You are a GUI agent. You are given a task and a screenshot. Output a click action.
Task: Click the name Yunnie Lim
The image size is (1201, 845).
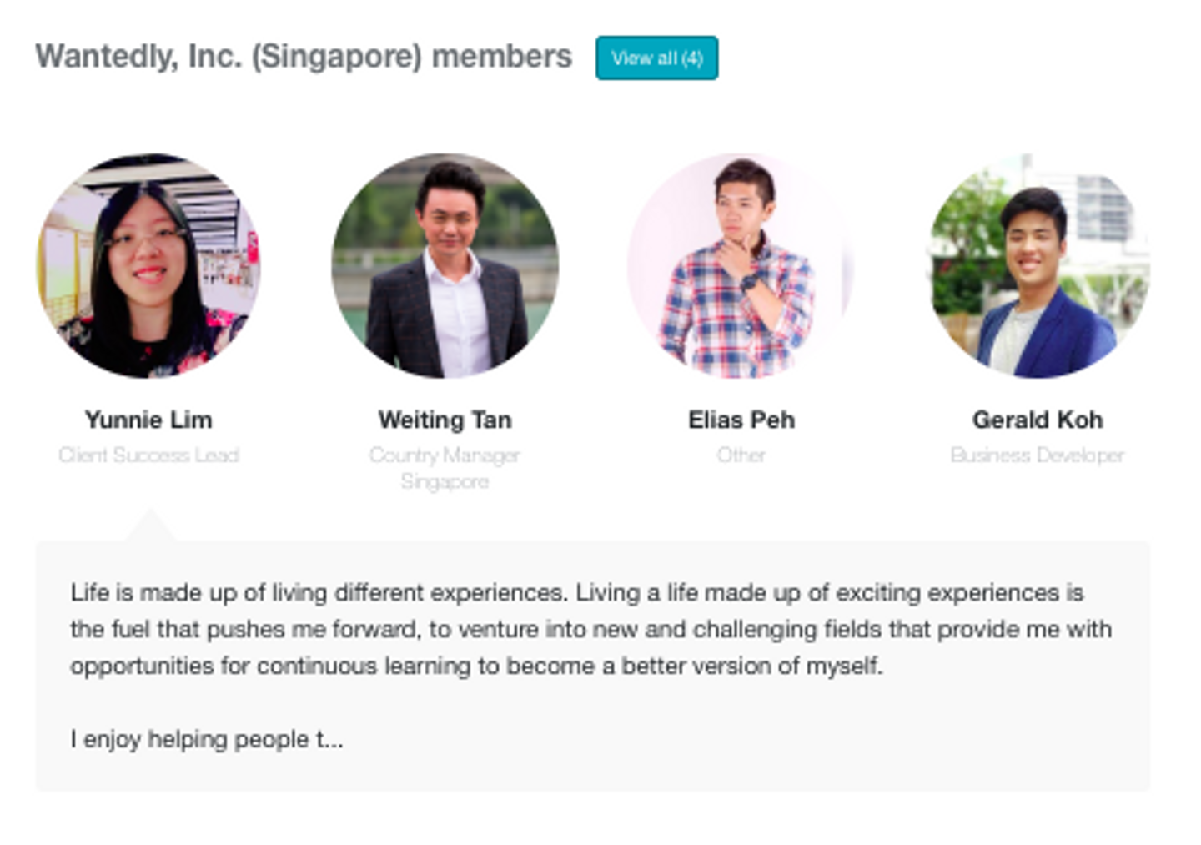pyautogui.click(x=148, y=420)
